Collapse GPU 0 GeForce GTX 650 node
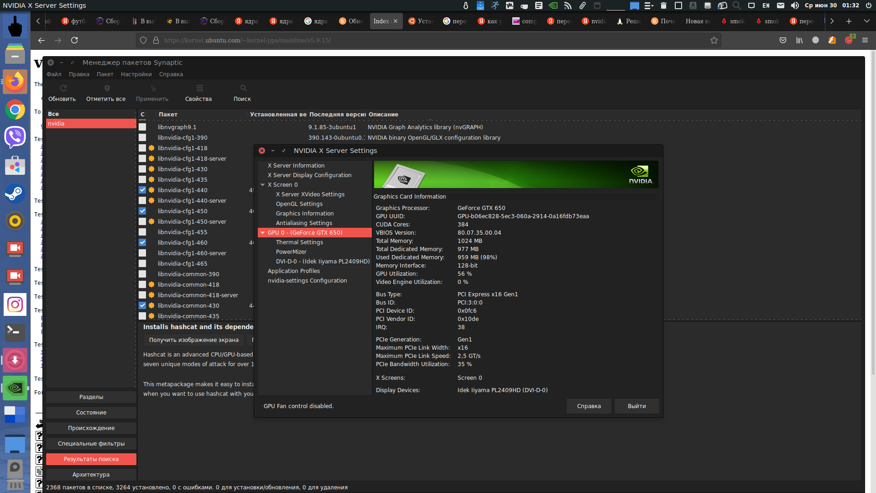This screenshot has width=876, height=493. [x=263, y=233]
